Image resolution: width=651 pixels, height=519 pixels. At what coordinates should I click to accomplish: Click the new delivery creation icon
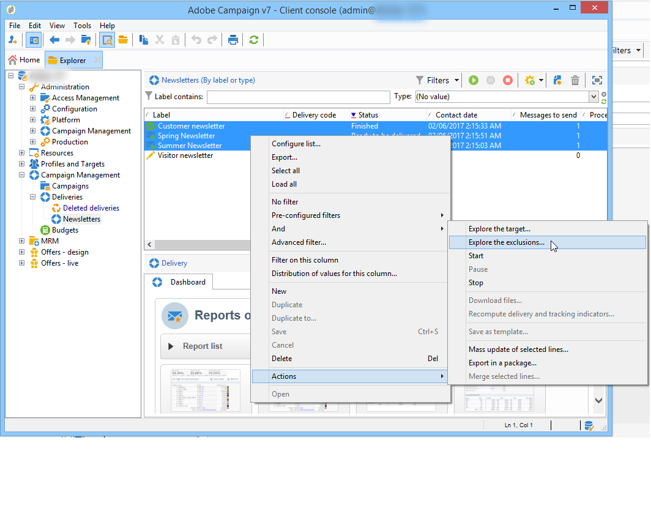(557, 81)
